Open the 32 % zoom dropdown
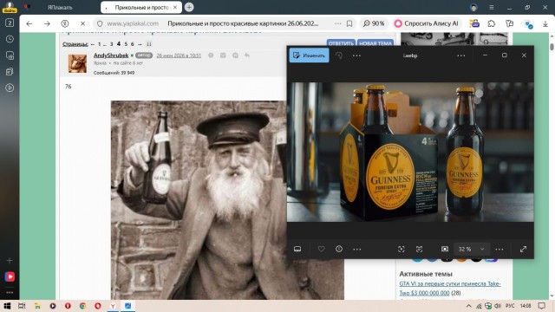This screenshot has height=312, width=555. tap(471, 249)
